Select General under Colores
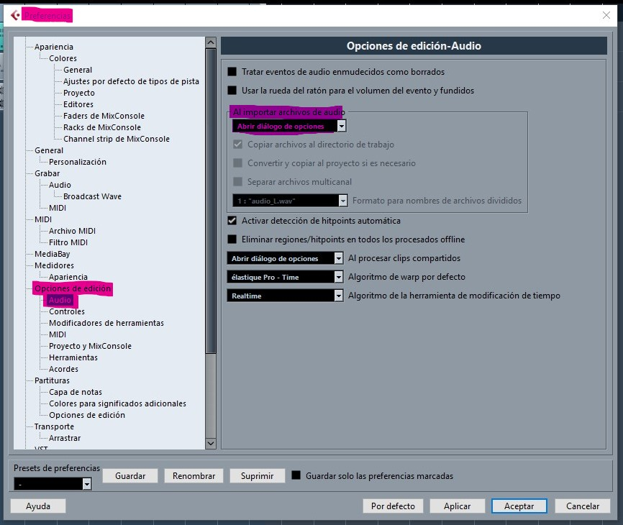 (78, 70)
